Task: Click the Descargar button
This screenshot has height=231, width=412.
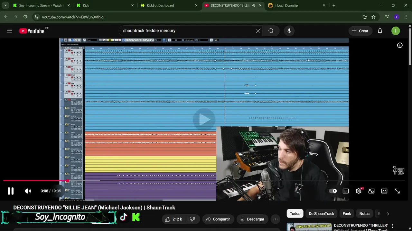Action: pyautogui.click(x=252, y=219)
